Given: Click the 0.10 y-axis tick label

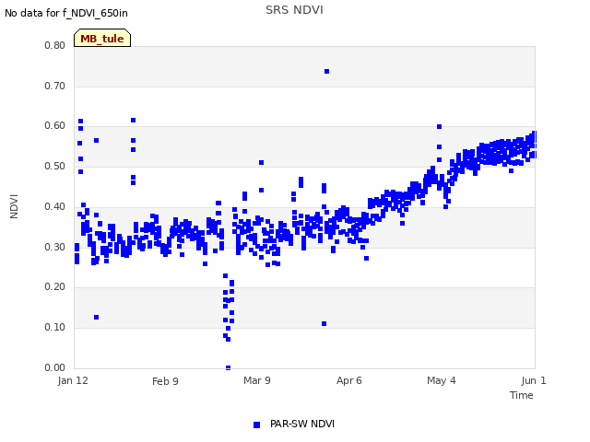Looking at the screenshot, I should (x=55, y=328).
